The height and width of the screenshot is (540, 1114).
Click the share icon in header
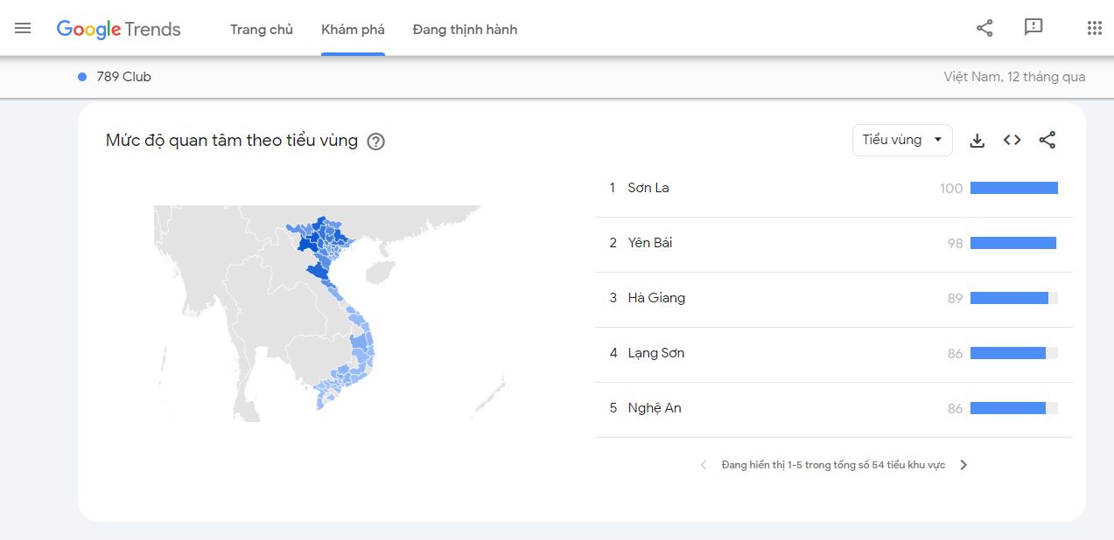(x=984, y=28)
